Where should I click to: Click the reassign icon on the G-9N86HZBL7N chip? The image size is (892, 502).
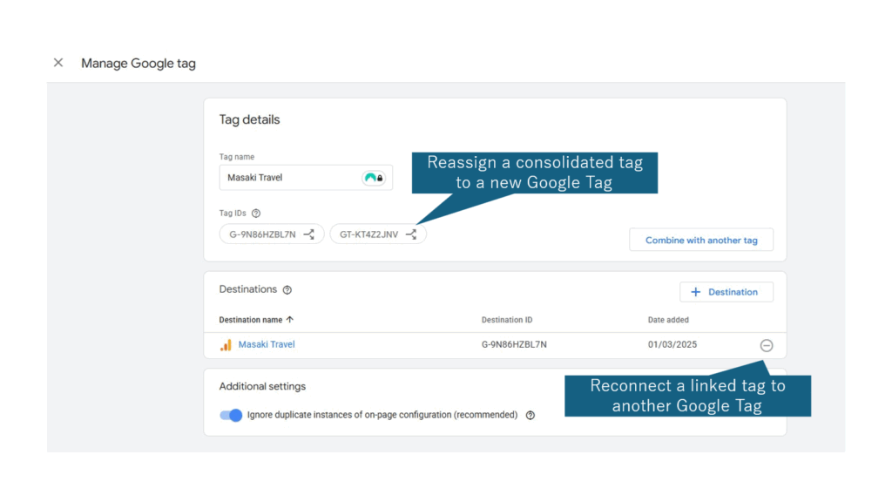pyautogui.click(x=309, y=234)
